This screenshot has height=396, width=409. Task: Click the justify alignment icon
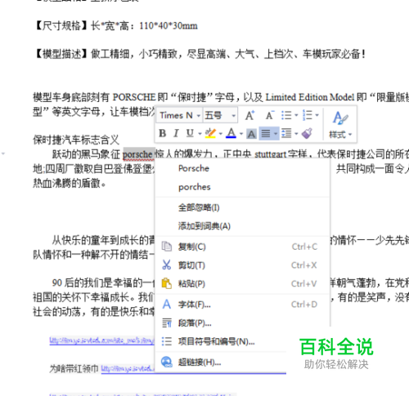266,133
